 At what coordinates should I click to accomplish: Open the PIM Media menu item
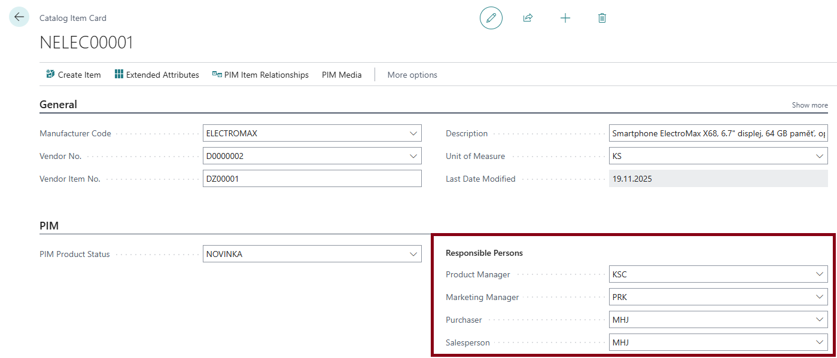(342, 75)
